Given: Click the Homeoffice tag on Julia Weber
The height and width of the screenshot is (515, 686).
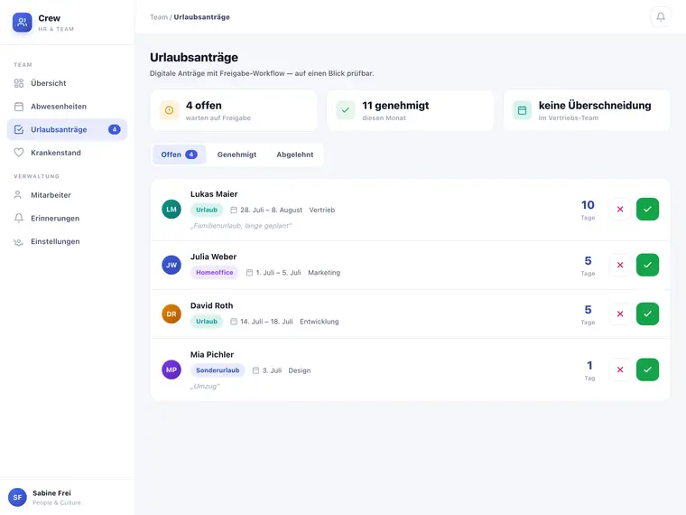Looking at the screenshot, I should click(215, 272).
